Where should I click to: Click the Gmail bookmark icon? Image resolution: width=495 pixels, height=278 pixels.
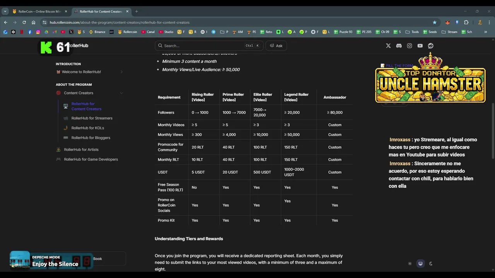point(55,32)
